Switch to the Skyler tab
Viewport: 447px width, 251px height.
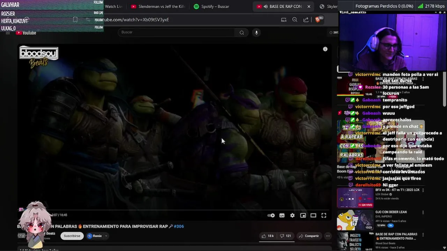click(x=328, y=6)
